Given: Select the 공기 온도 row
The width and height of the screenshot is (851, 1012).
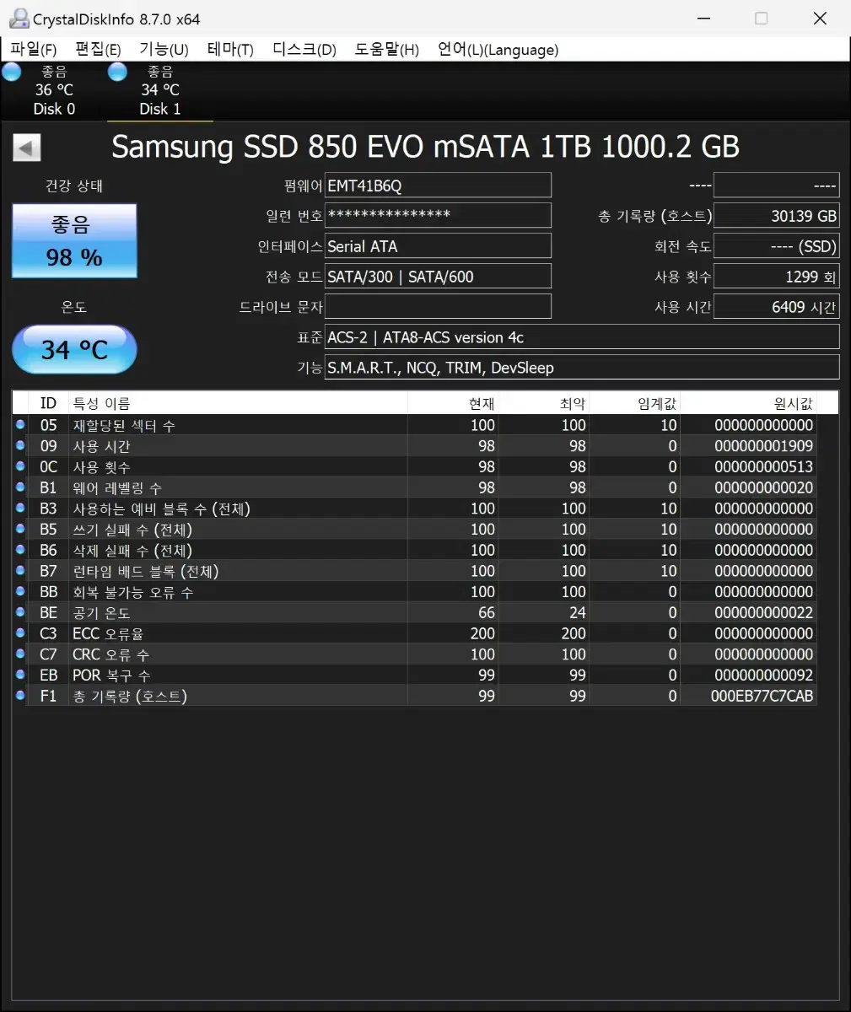Looking at the screenshot, I should (414, 612).
